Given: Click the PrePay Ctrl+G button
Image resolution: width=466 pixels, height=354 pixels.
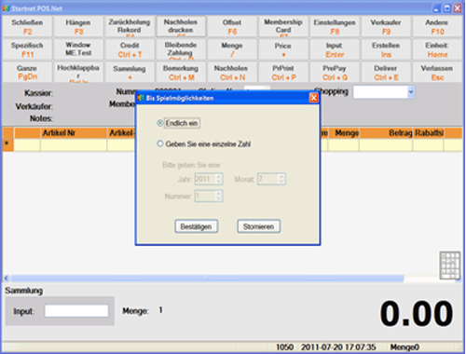Looking at the screenshot, I should tap(335, 72).
